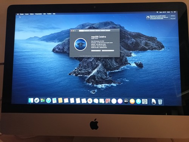
Task: Open Mission Control from the Dock
Action: point(43,100)
